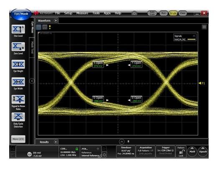Expand the Math panel
The image size is (222, 172).
tap(192, 152)
